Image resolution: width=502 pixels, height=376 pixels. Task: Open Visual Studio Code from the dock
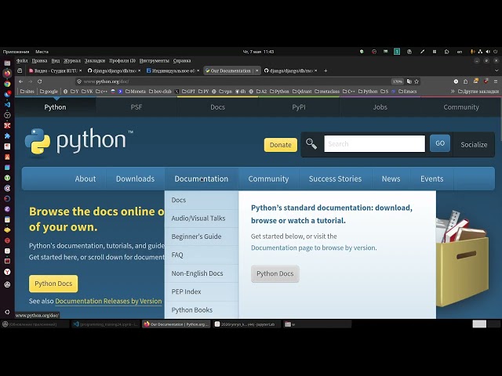[x=7, y=104]
